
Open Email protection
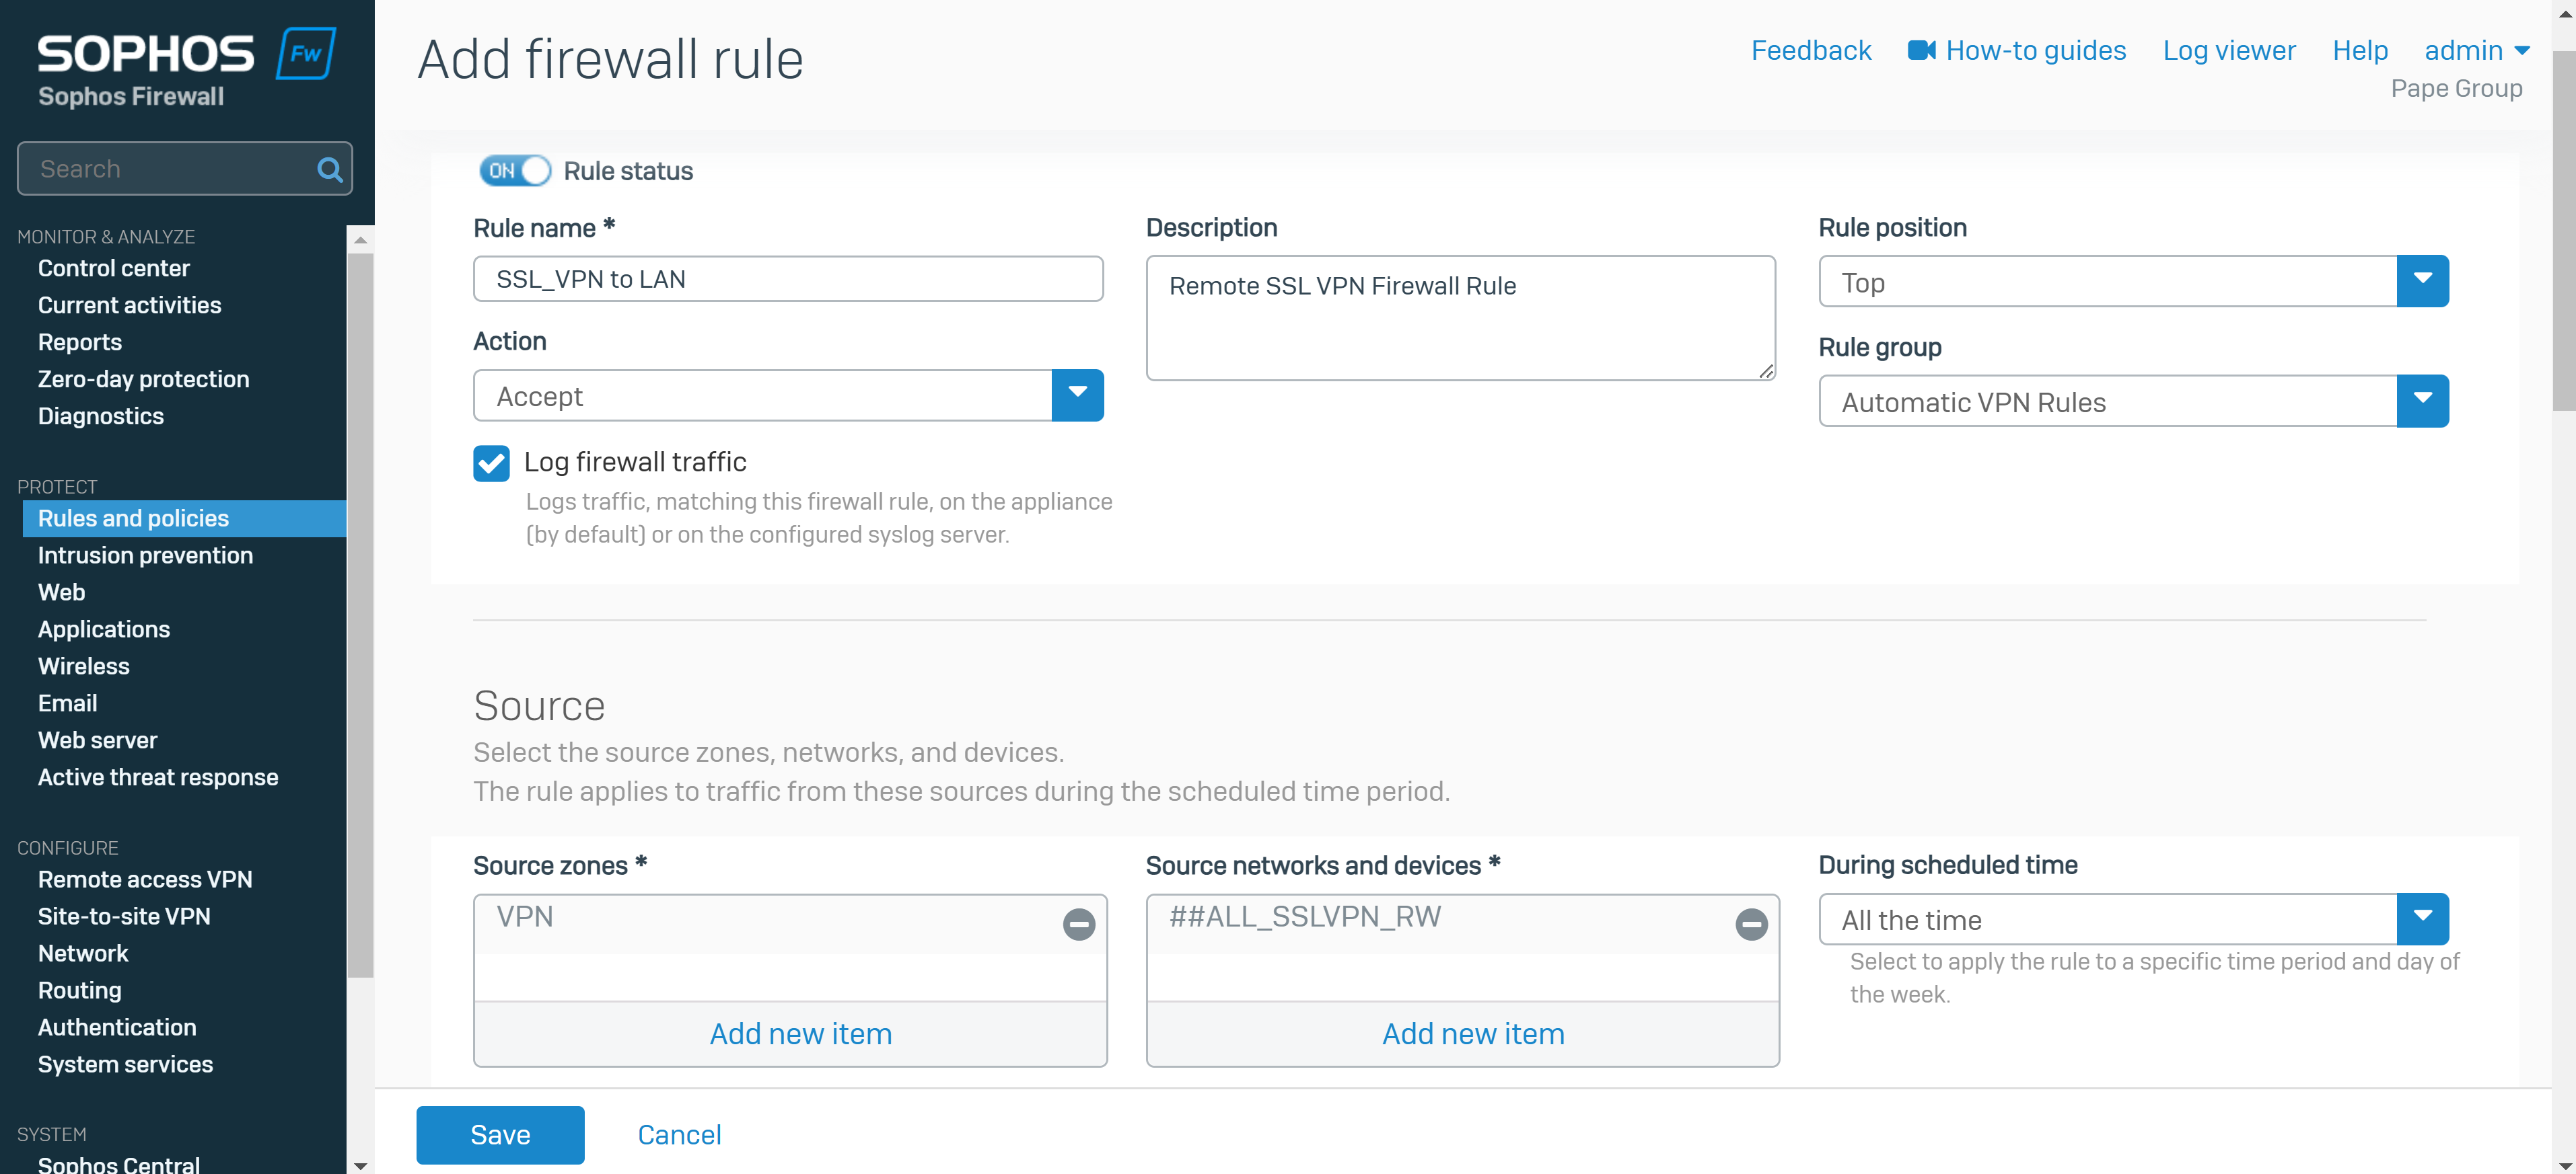coord(67,703)
